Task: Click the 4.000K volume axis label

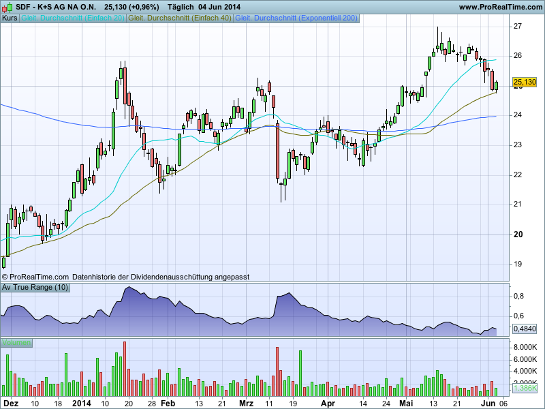Action: (x=525, y=372)
